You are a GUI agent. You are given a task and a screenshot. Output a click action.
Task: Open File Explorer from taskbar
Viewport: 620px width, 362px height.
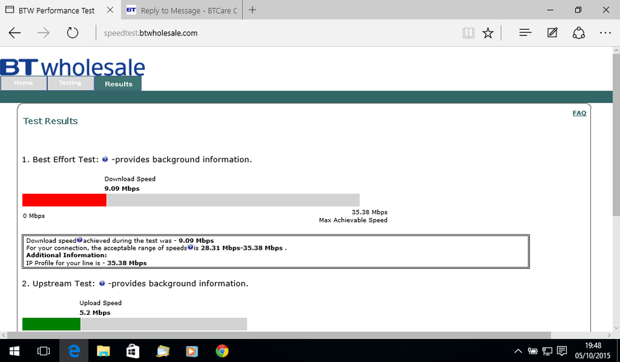click(x=103, y=351)
